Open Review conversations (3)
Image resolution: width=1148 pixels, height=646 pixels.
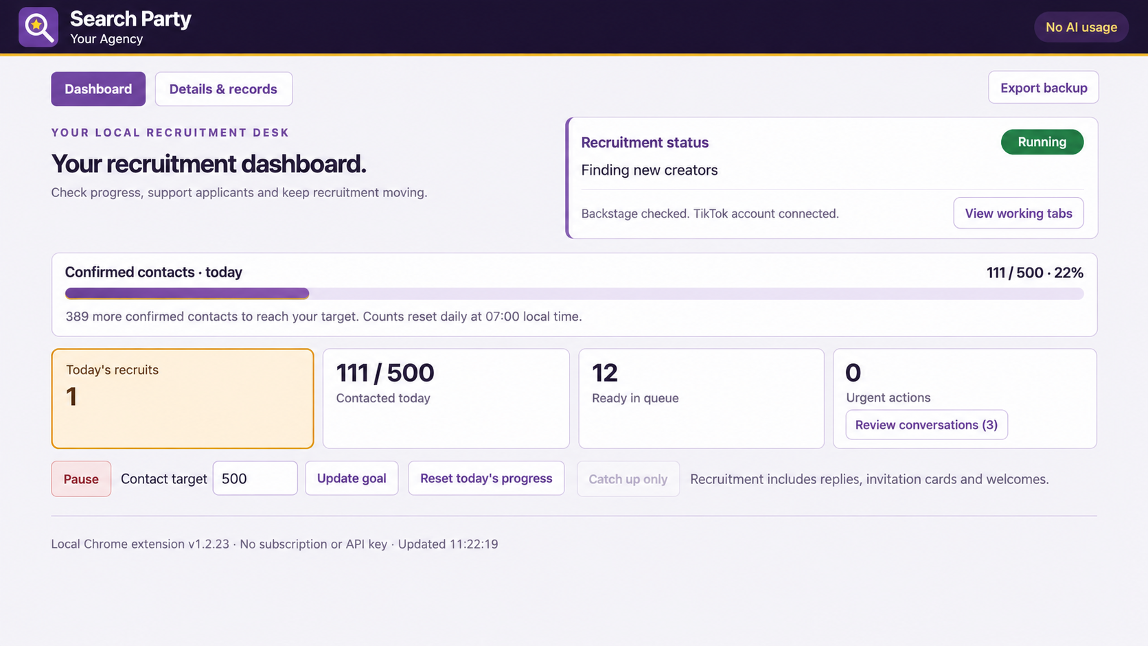[x=926, y=424]
